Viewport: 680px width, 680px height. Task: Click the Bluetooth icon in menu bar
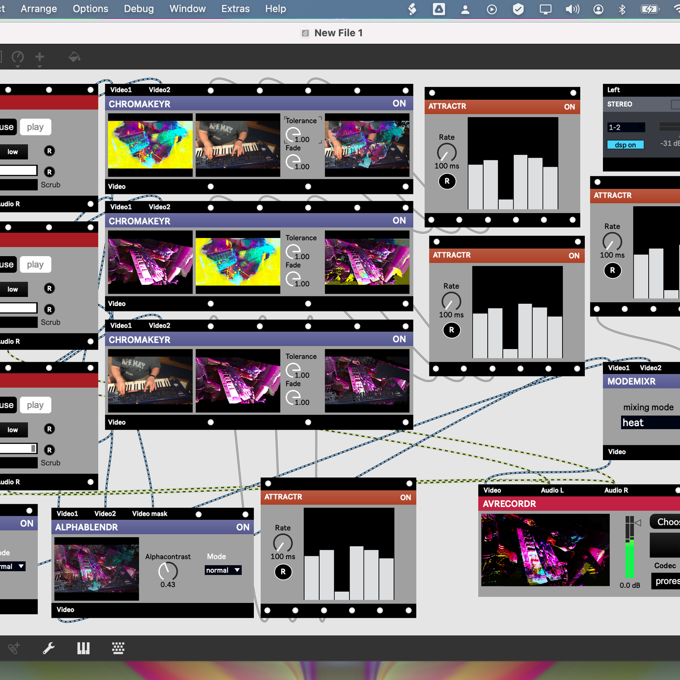click(622, 9)
